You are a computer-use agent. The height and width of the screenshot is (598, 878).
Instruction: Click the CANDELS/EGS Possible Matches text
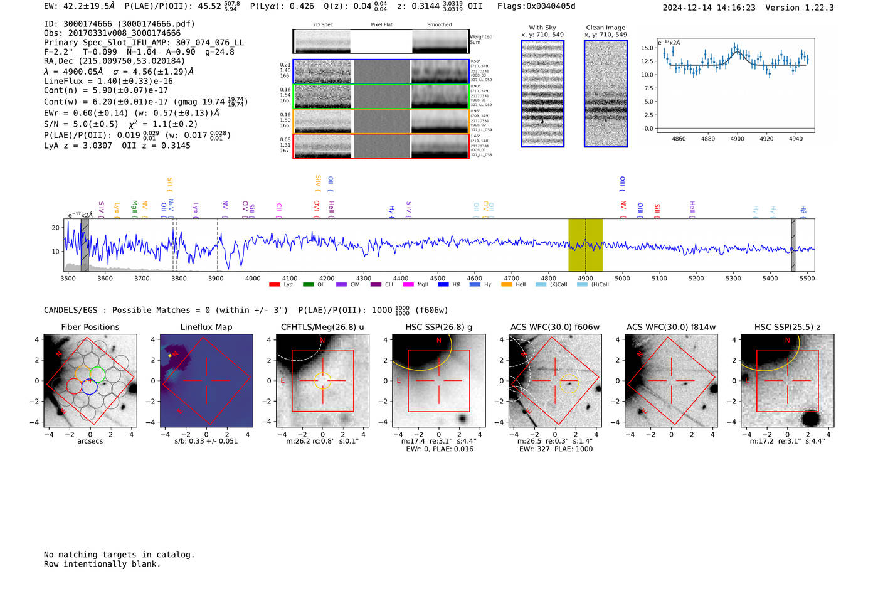(166, 310)
